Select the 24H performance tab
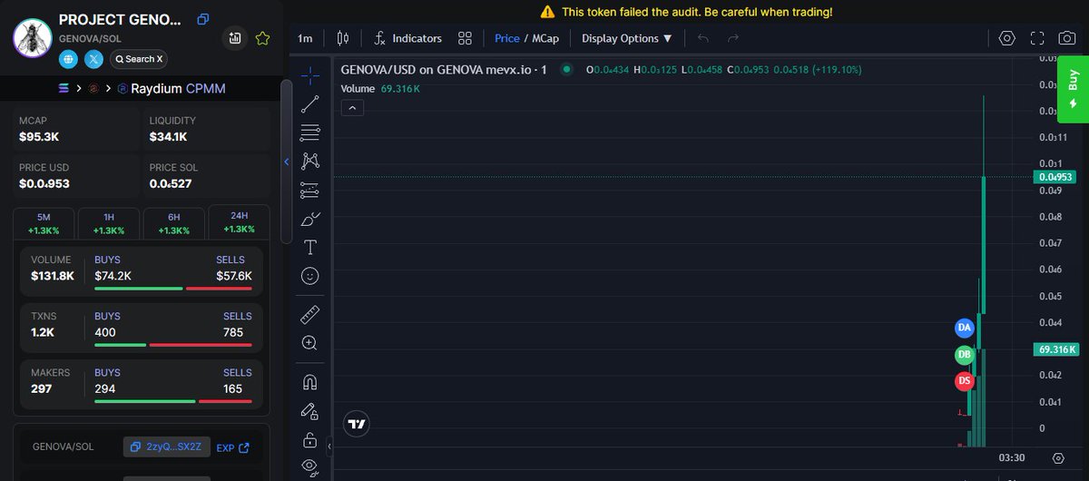The height and width of the screenshot is (481, 1089). coord(239,222)
